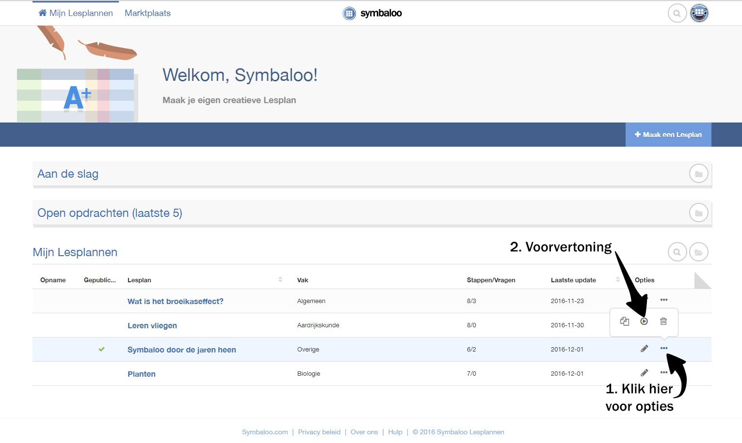The image size is (742, 443).
Task: Click the folder icon in Aan de slag
Action: tap(699, 174)
